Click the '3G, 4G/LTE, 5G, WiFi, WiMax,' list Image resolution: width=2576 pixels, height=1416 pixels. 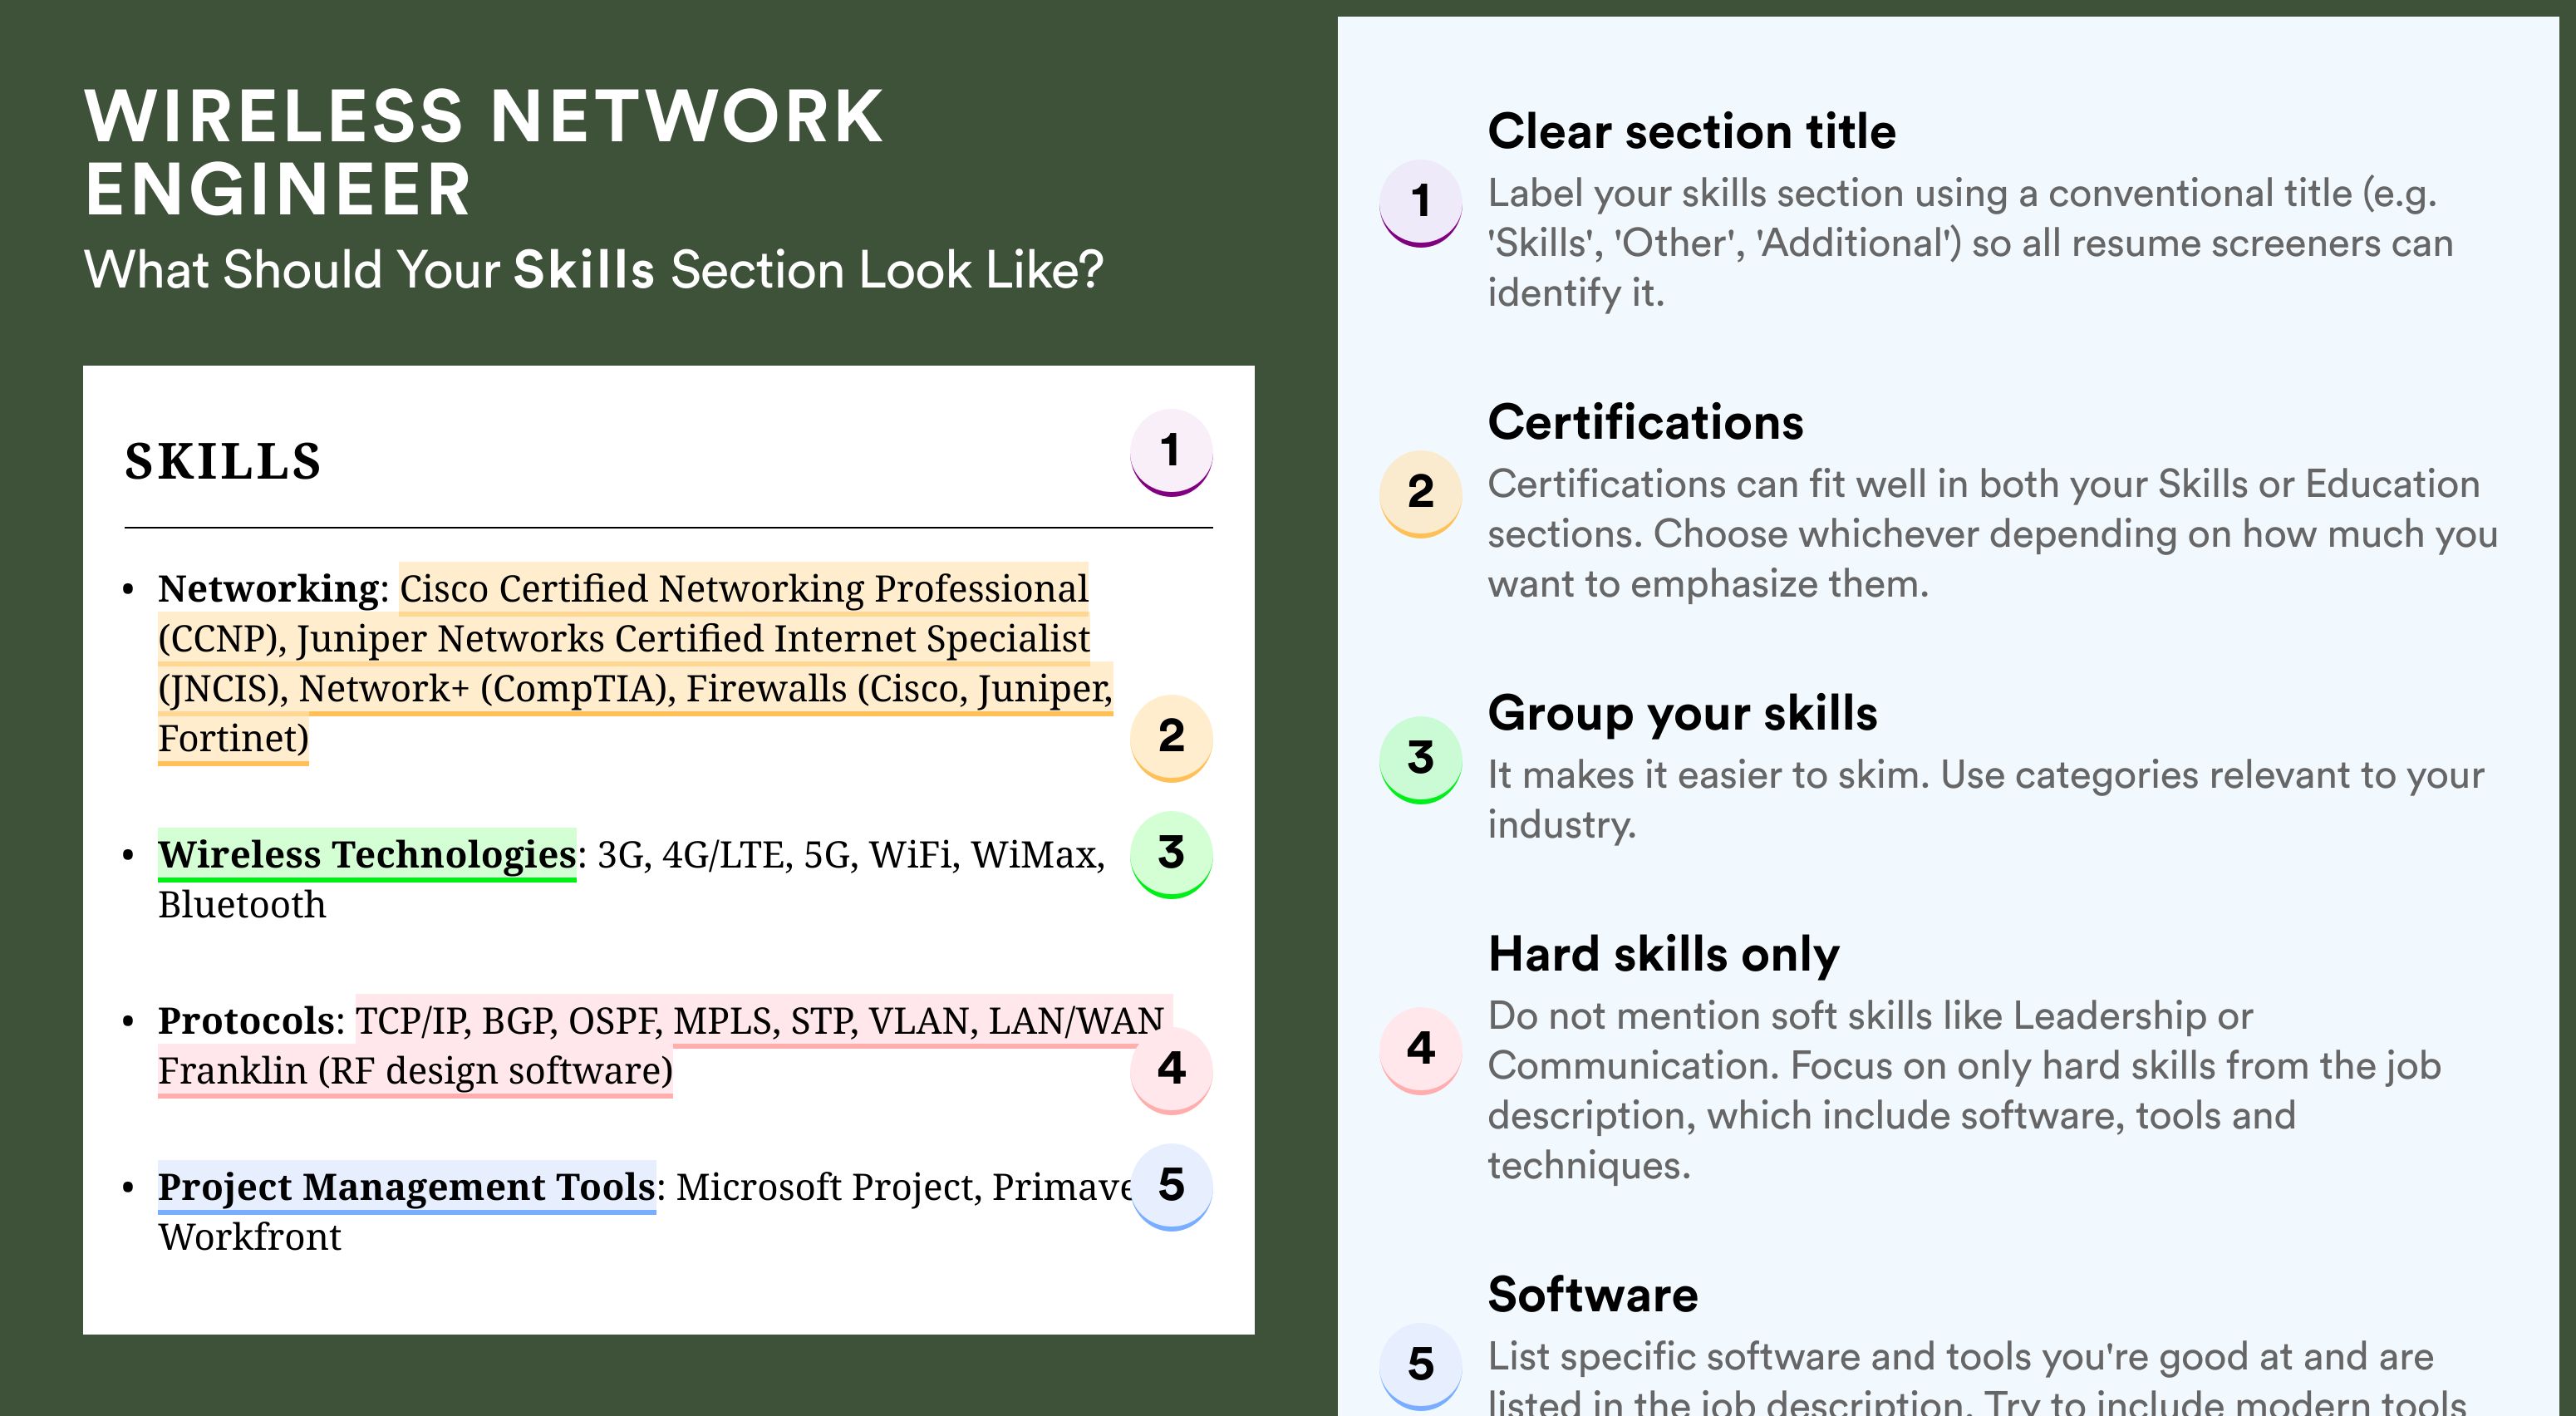(851, 854)
